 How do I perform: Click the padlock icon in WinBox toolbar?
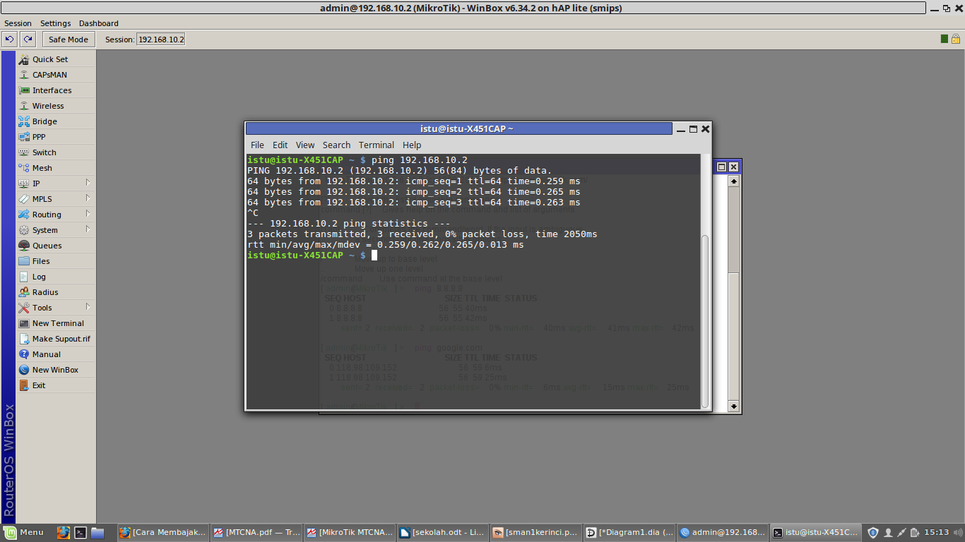point(955,39)
